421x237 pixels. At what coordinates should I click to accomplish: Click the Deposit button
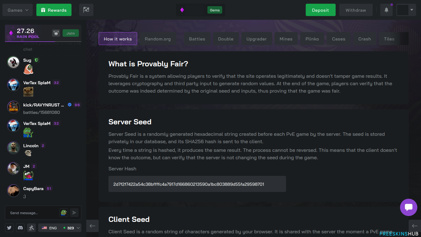[321, 10]
